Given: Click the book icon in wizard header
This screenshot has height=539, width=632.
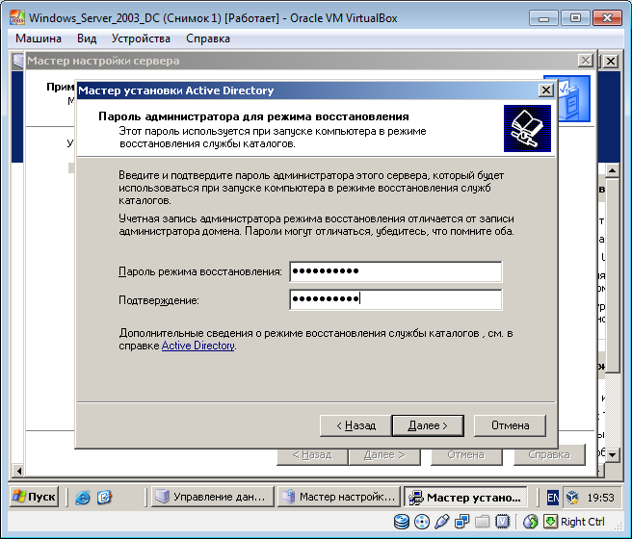Looking at the screenshot, I should (x=527, y=128).
